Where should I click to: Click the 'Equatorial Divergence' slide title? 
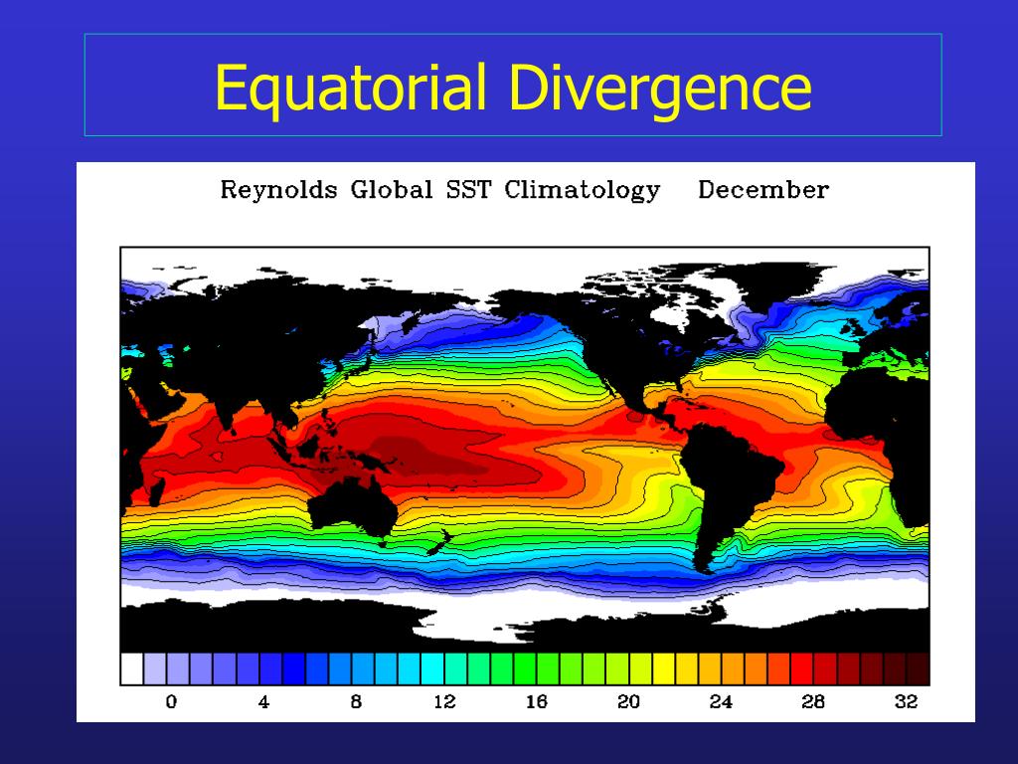point(513,89)
